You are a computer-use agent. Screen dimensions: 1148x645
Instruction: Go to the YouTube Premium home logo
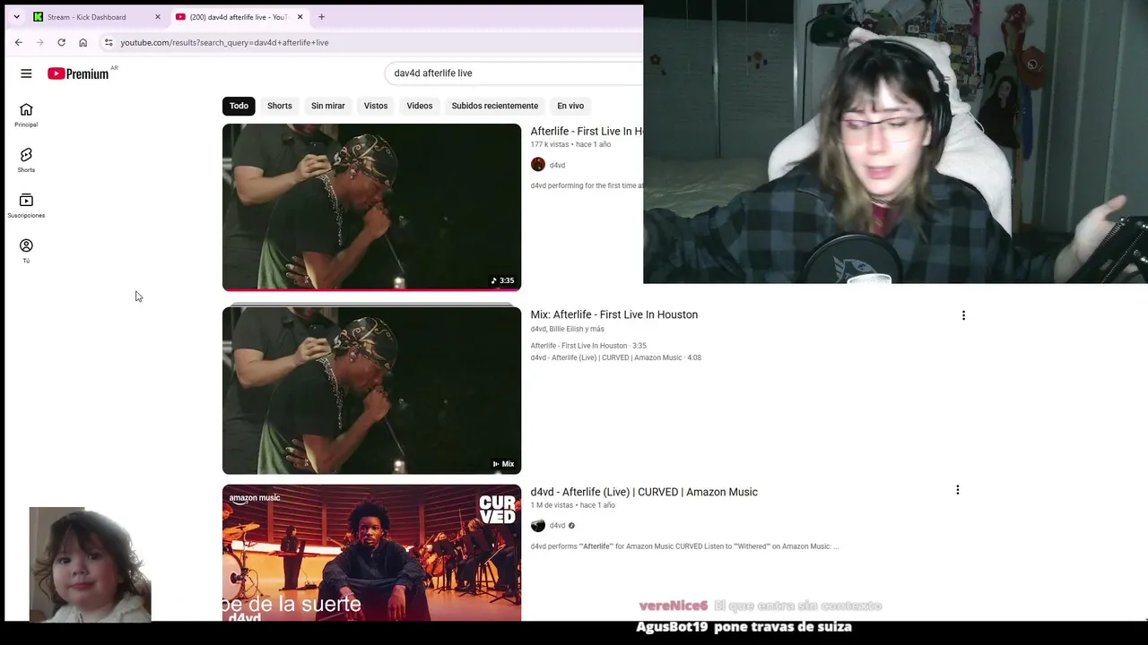click(78, 73)
